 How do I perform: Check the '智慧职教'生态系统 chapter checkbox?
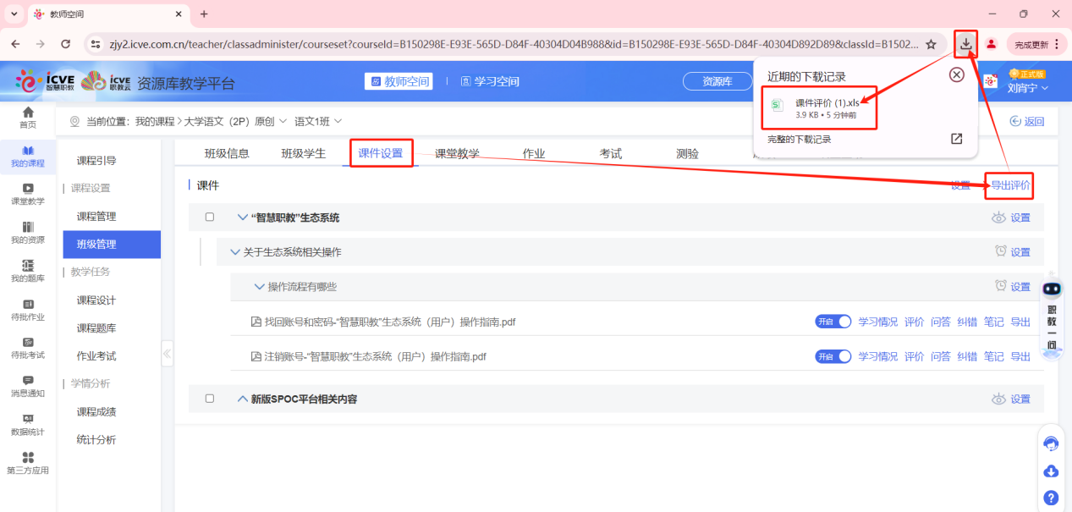click(210, 217)
